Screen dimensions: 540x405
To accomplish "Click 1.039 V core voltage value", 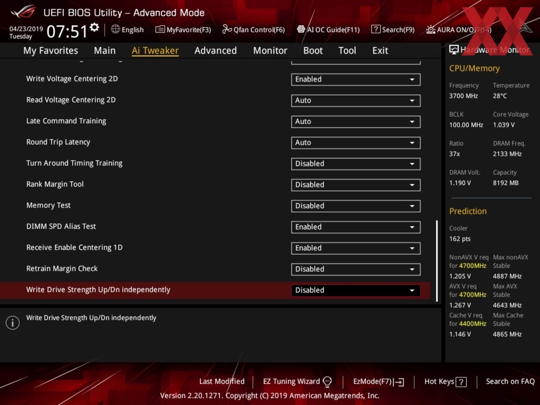I will (503, 125).
